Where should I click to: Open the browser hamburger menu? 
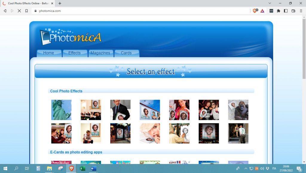pyautogui.click(x=301, y=10)
